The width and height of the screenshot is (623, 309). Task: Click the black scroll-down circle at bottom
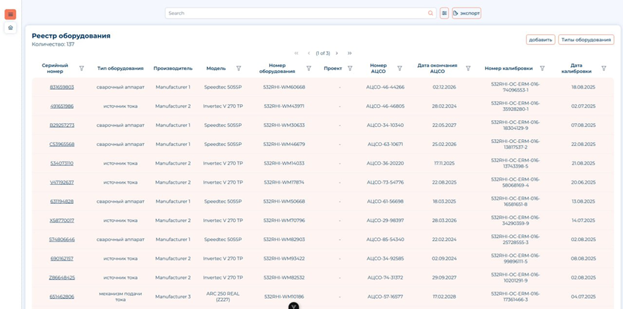click(x=293, y=306)
